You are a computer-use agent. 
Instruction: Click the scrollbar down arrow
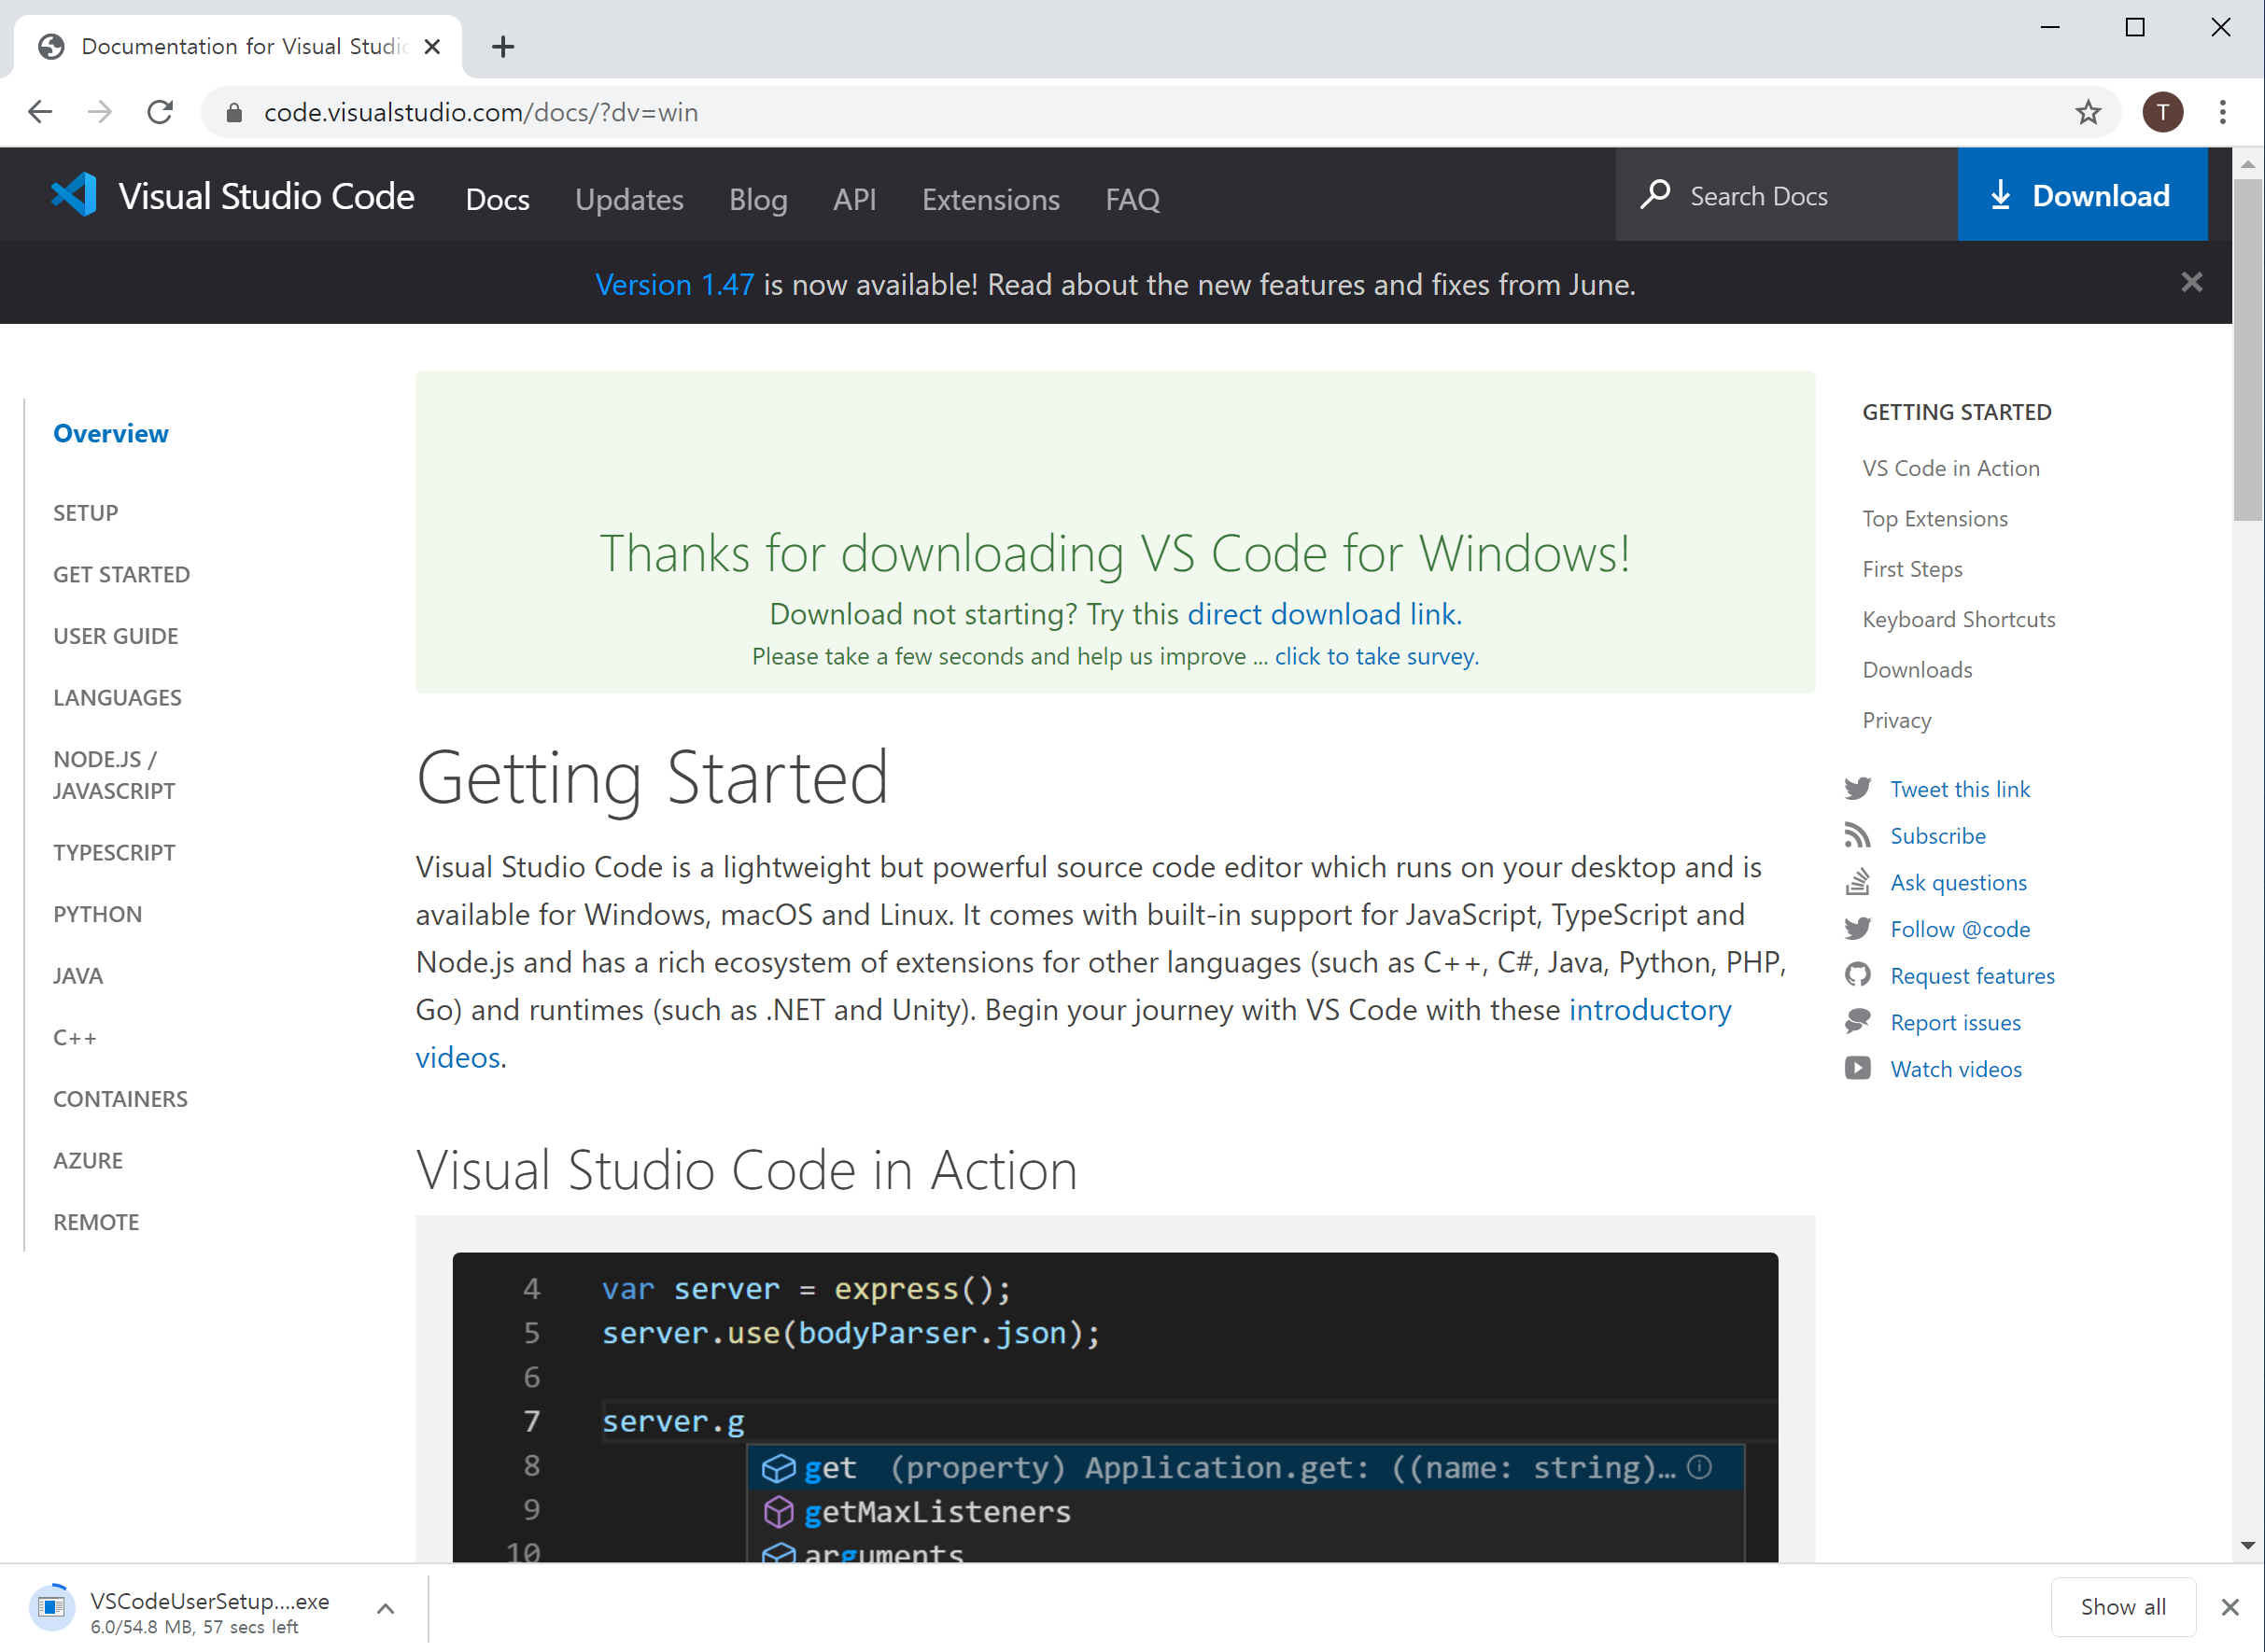(x=2247, y=1546)
